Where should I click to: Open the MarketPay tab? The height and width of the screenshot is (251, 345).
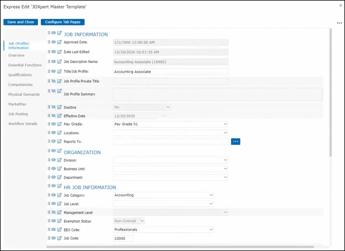[17, 104]
